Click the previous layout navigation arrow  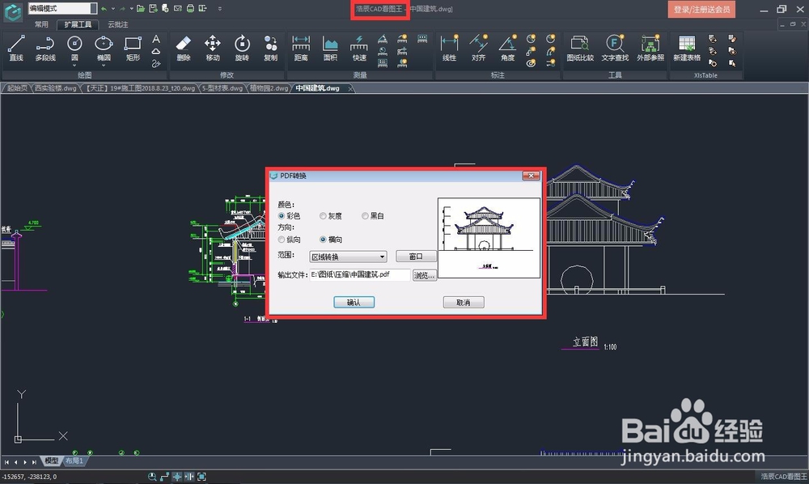click(x=16, y=462)
